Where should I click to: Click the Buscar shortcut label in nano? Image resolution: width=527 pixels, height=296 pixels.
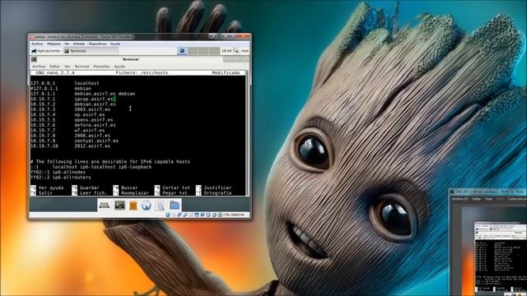pyautogui.click(x=129, y=188)
